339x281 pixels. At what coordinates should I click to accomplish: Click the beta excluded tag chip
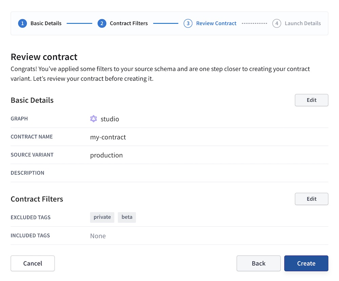tap(127, 217)
